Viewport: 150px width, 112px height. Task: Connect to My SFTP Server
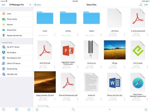tap(17, 47)
